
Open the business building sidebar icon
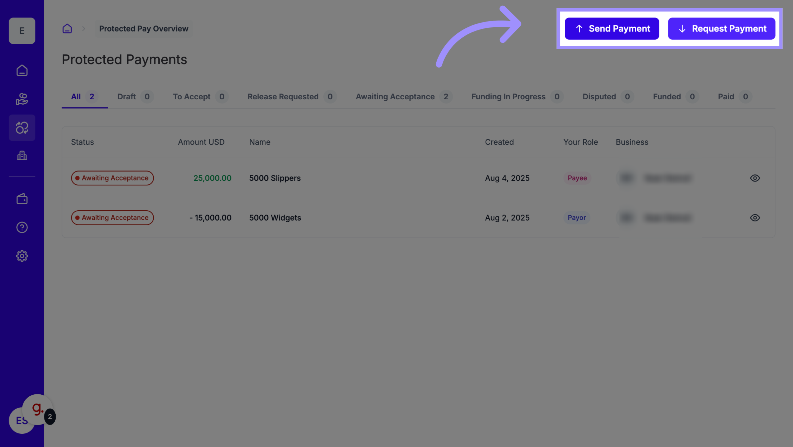click(22, 155)
